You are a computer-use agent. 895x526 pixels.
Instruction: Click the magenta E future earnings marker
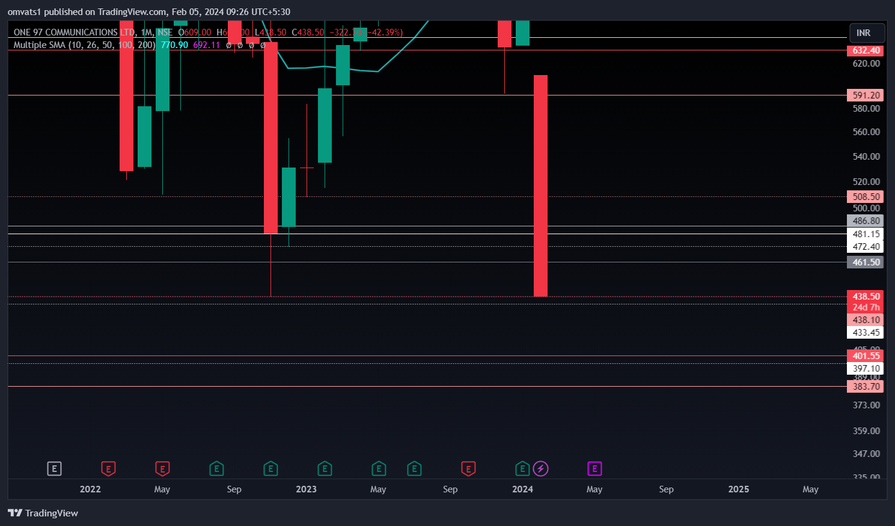594,468
